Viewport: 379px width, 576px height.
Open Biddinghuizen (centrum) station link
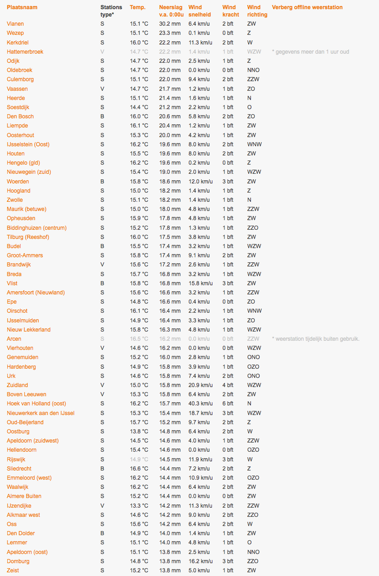[x=37, y=228]
